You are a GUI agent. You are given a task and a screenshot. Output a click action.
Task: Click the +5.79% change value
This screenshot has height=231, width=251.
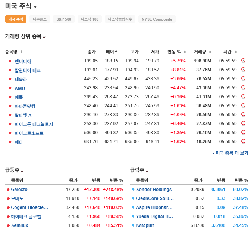(178, 61)
